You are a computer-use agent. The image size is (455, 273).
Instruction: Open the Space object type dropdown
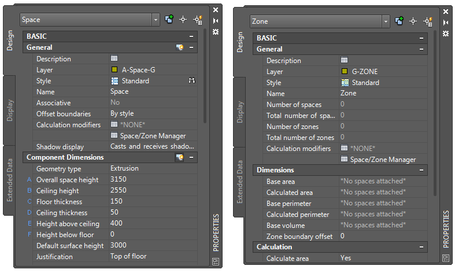tap(156, 20)
